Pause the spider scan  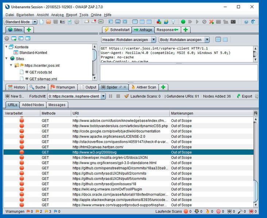111,96
